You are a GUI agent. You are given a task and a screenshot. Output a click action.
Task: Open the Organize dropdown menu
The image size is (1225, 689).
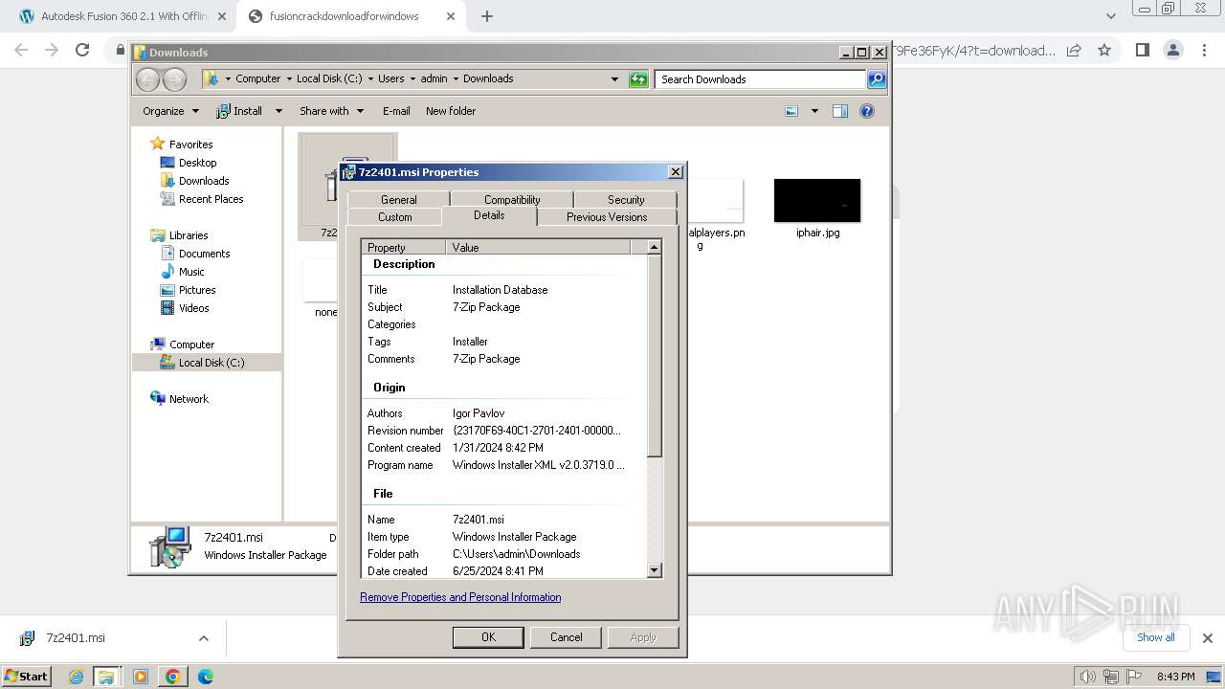(170, 111)
